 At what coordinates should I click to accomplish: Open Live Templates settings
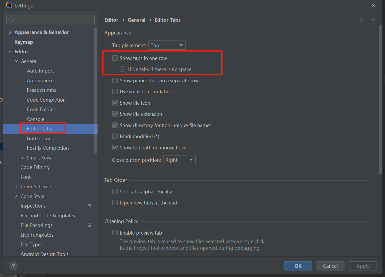[37, 235]
